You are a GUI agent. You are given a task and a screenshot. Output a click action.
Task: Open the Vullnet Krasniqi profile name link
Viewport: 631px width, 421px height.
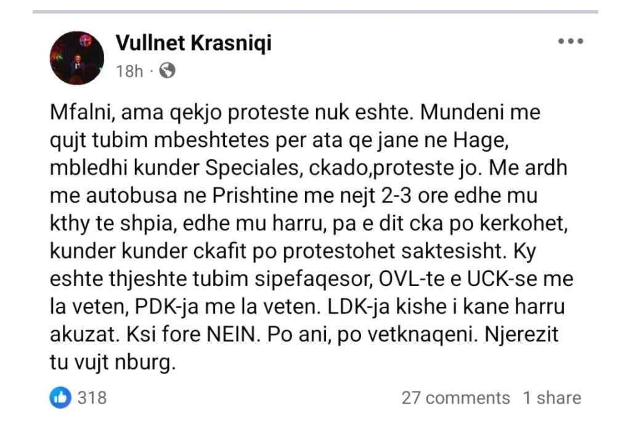tap(193, 43)
